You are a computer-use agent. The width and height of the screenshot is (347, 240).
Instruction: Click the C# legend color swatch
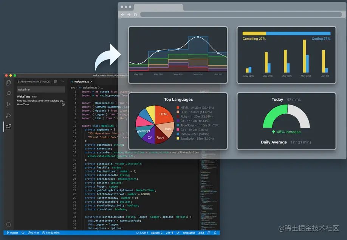coord(178,121)
